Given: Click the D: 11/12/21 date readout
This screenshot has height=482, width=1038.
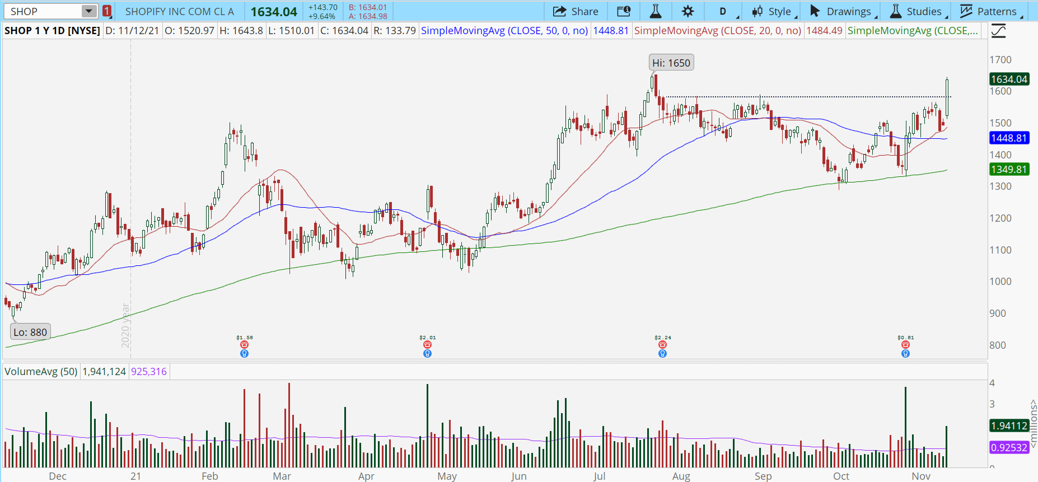Looking at the screenshot, I should [132, 31].
